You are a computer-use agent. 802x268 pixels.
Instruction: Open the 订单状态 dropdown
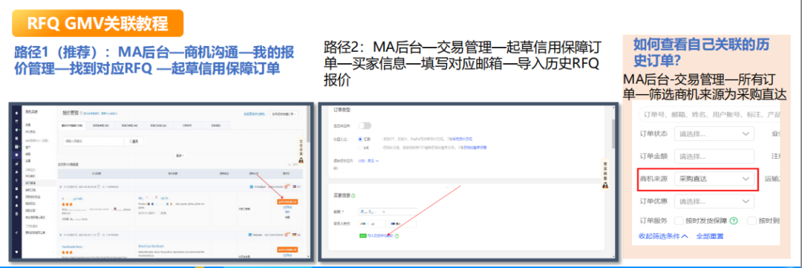pos(714,134)
